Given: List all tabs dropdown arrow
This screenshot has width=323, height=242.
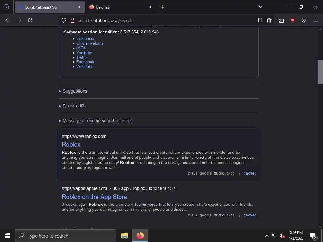Looking at the screenshot, I should pyautogui.click(x=261, y=7).
